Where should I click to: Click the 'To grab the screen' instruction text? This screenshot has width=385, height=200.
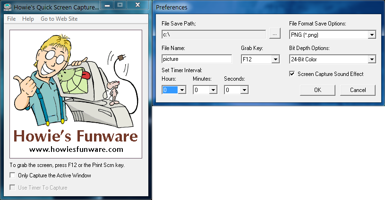coord(67,165)
